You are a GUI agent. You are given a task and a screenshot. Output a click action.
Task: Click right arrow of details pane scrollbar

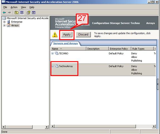pos(154,126)
